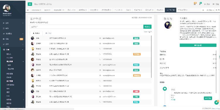Open the envelope messages icon in header

tap(195, 4)
